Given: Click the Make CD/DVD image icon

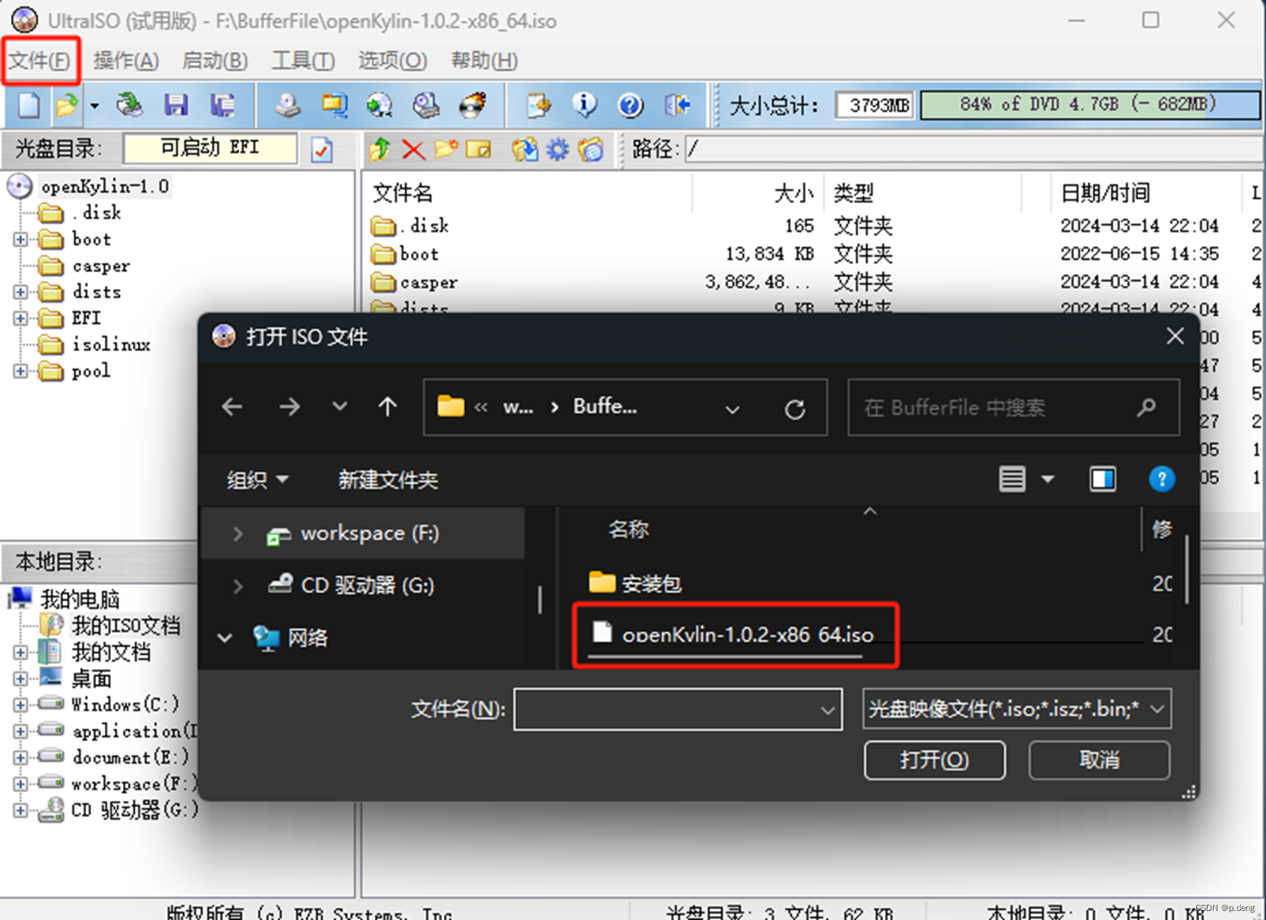Looking at the screenshot, I should 287,105.
